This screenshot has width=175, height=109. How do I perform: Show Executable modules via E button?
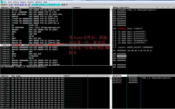(35, 5)
